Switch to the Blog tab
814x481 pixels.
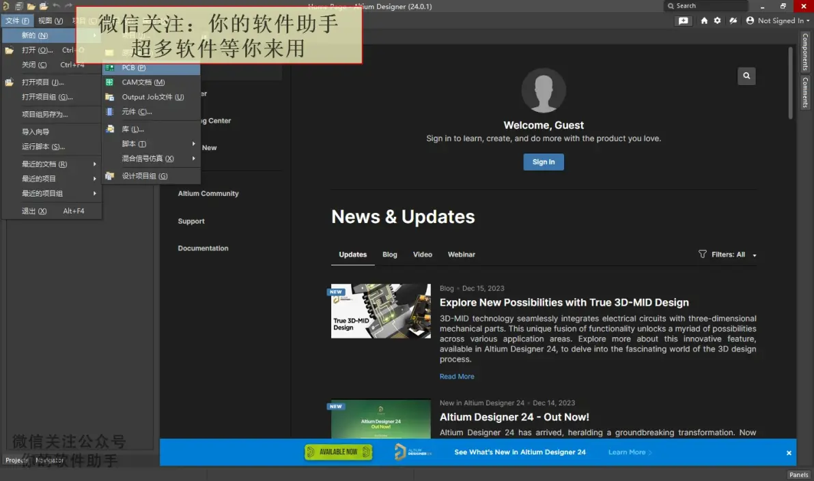(x=390, y=254)
